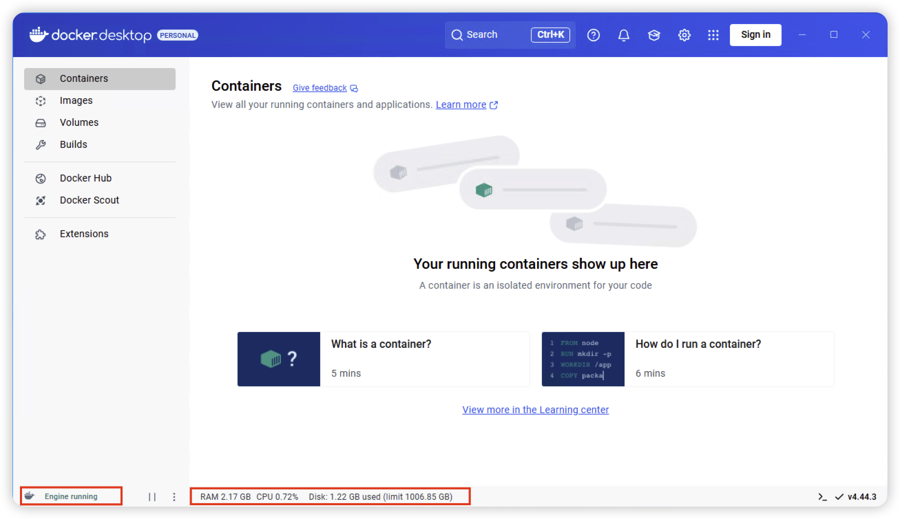Screen dimensions: 900x519
Task: Open the help question mark icon
Action: 594,35
